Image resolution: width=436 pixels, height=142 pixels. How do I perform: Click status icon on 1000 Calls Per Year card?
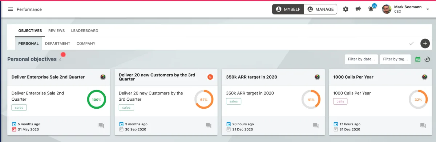[x=424, y=77]
